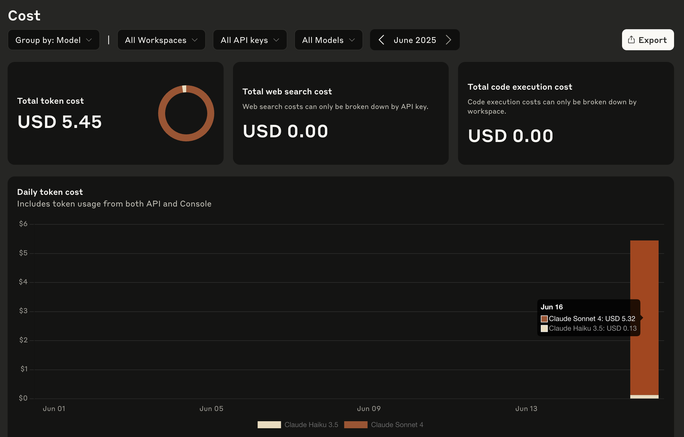
Task: Click the next month chevron arrow
Action: click(x=448, y=40)
